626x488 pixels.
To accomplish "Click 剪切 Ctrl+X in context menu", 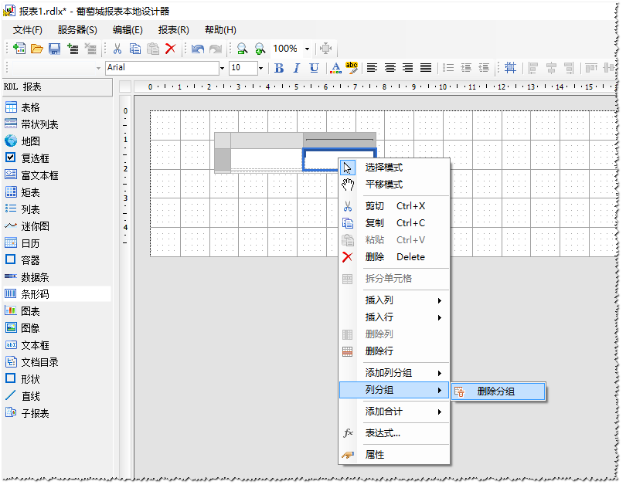I will (x=394, y=206).
